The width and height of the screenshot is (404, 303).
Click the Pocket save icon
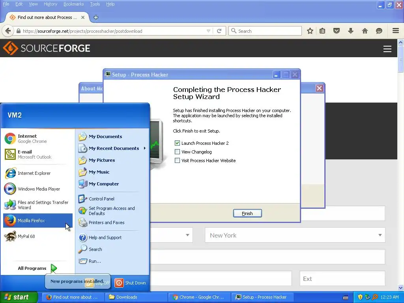pos(336,31)
